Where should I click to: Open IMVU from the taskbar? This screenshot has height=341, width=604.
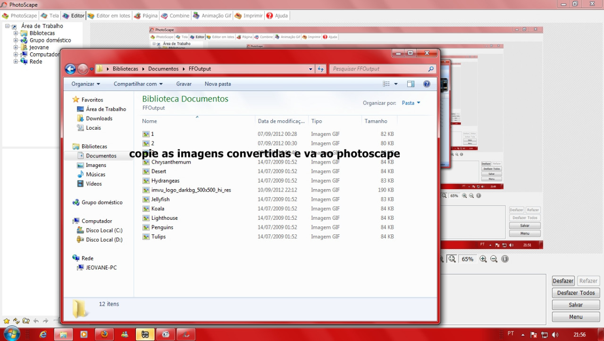145,334
